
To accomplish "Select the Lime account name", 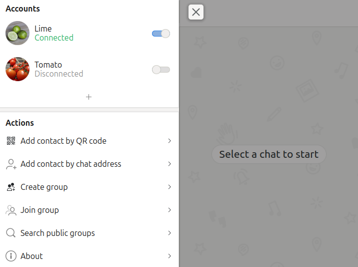I will click(43, 29).
